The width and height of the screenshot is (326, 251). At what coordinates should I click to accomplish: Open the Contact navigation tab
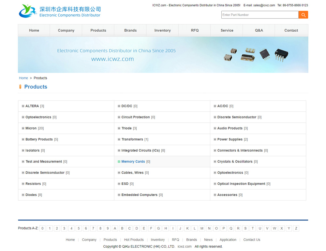tap(291, 30)
